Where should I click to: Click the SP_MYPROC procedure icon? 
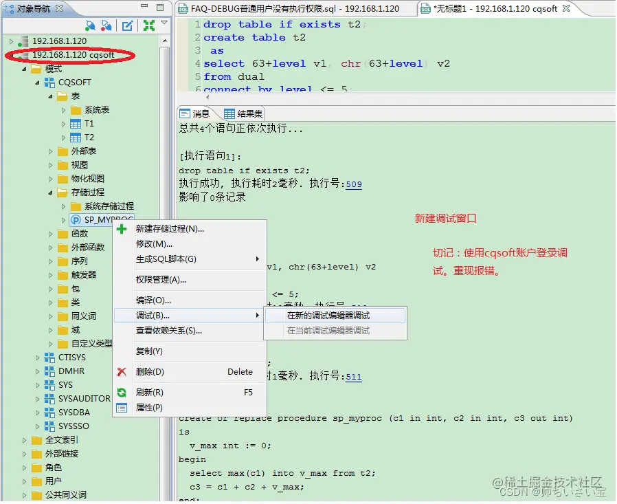pyautogui.click(x=76, y=220)
